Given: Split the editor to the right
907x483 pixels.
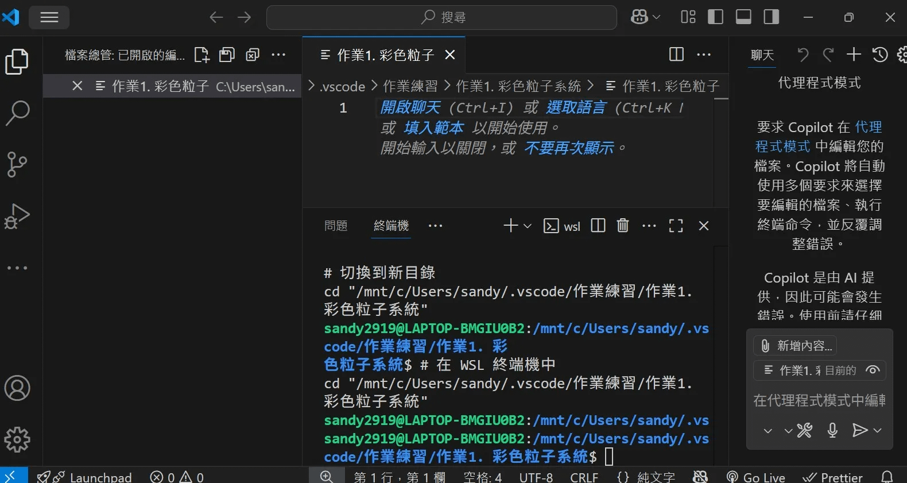Looking at the screenshot, I should [x=676, y=55].
